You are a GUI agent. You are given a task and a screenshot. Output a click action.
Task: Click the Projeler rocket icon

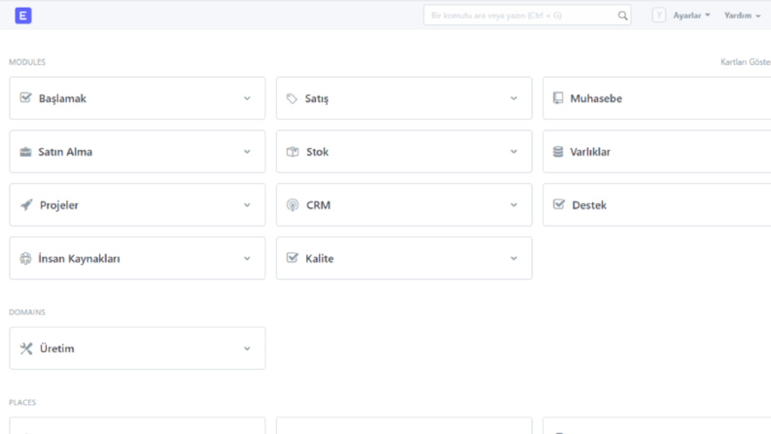(26, 204)
